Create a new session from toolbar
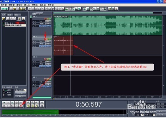Screen dimensions: 166x118 point(11,9)
